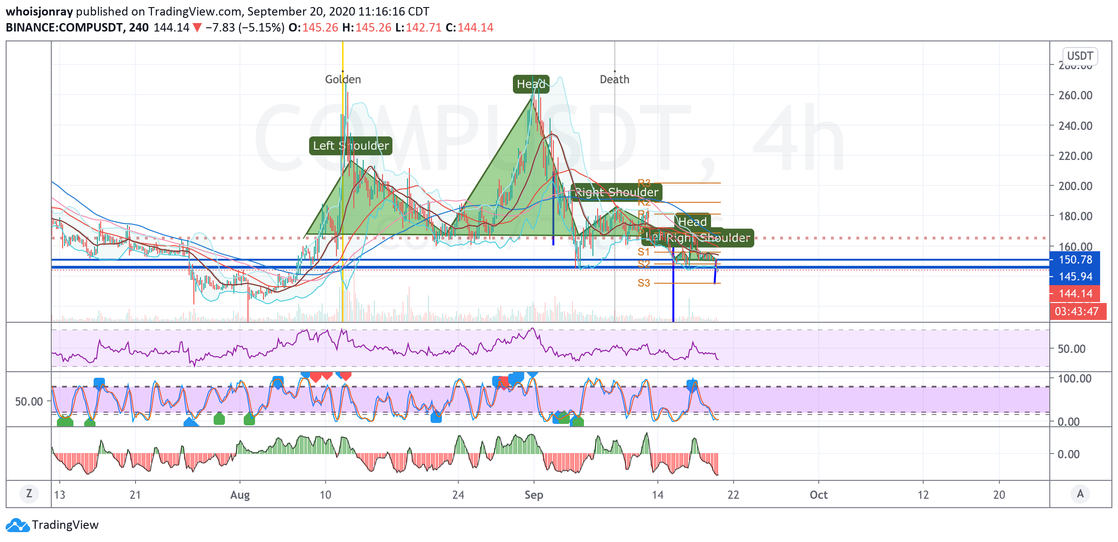
Task: Click the Oct date label on time axis
Action: pos(819,495)
